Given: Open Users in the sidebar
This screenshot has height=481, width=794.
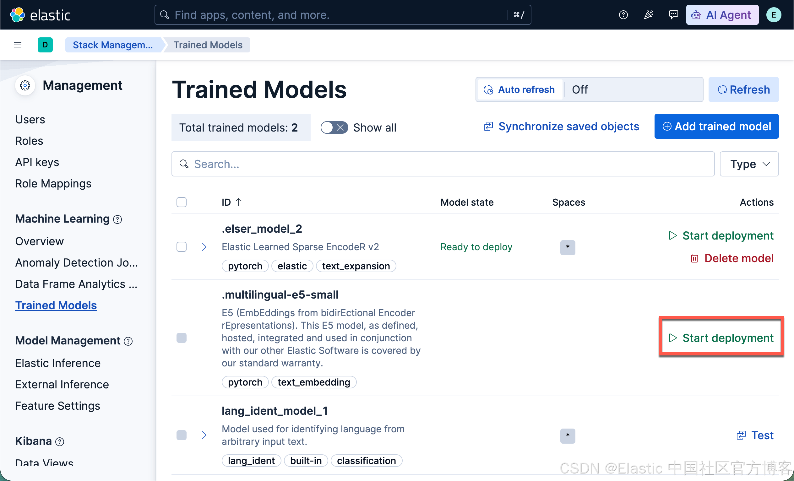Looking at the screenshot, I should pyautogui.click(x=30, y=120).
